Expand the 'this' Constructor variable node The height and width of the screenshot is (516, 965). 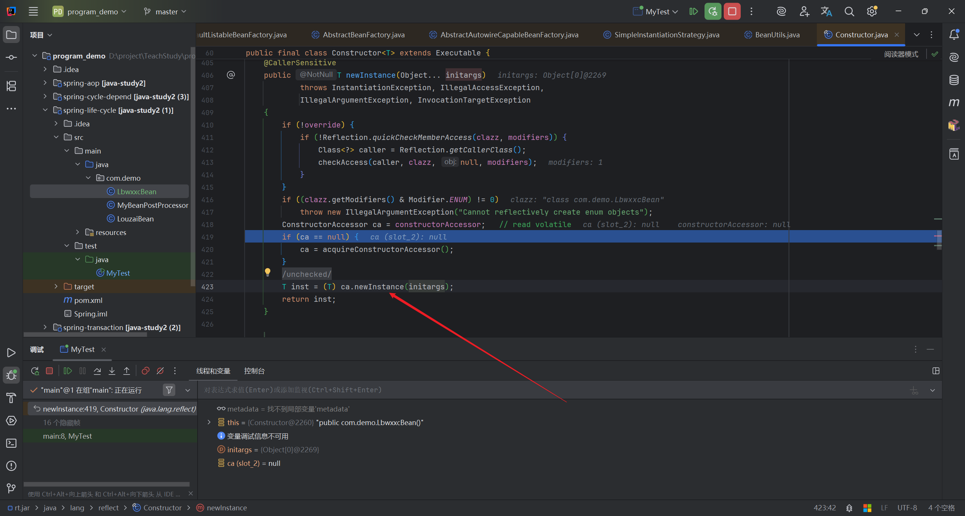(x=209, y=422)
